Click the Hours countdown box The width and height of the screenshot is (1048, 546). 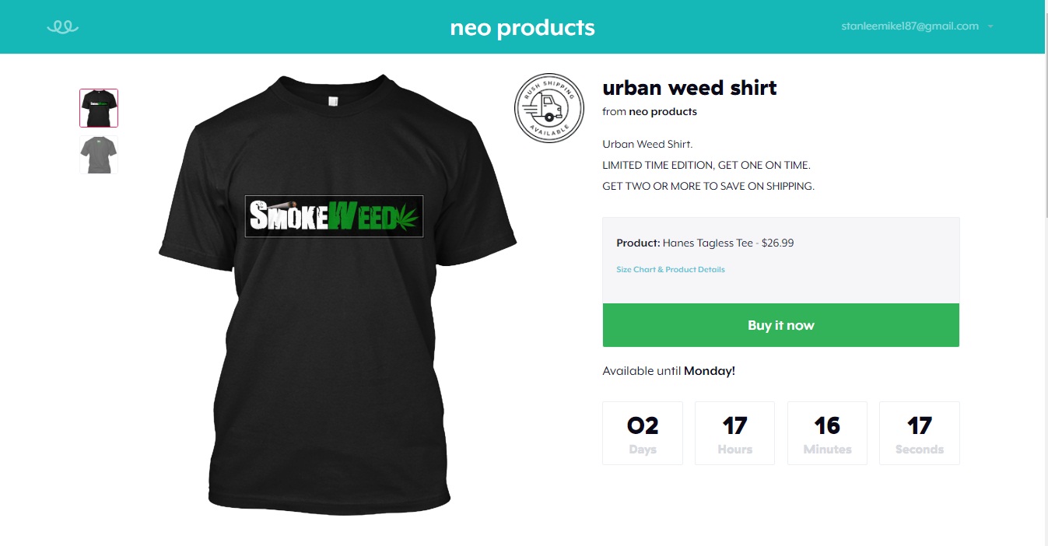[734, 433]
